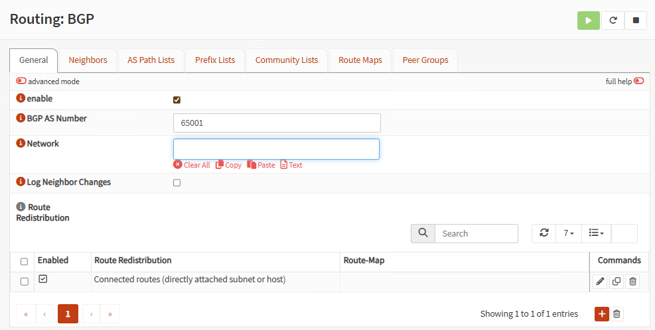Show help info for BGP AS Number
The image size is (655, 330).
(21, 119)
